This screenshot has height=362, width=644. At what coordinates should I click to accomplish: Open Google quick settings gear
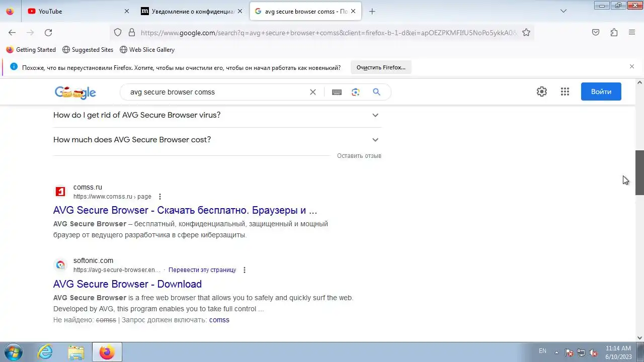(x=542, y=92)
